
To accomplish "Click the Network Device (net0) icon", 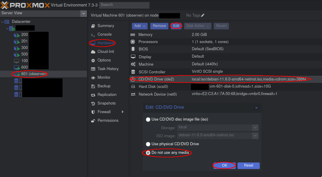I will [x=133, y=94].
